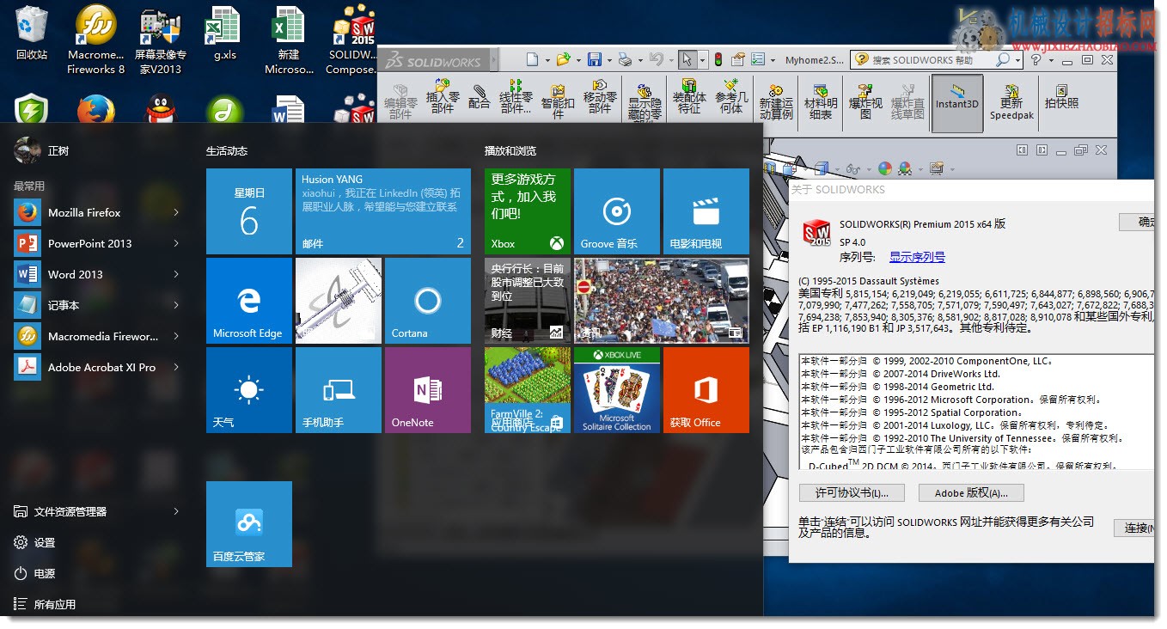
Task: Expand Word 2013 jump list arrow
Action: 176,274
